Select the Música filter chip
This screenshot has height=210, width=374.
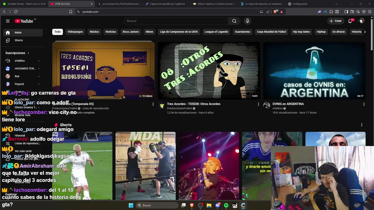[94, 32]
